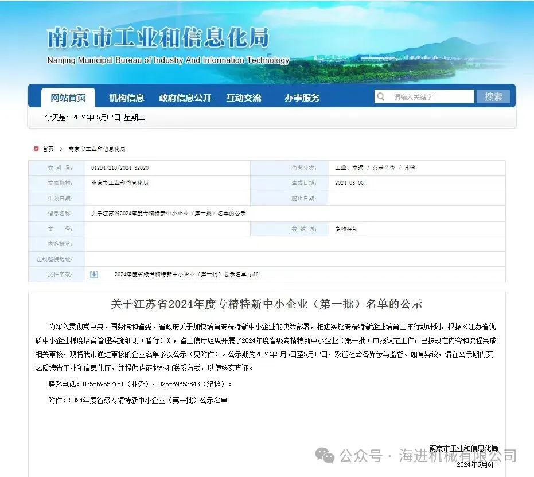The width and height of the screenshot is (534, 477).
Task: Click 南京市工业和信息化局 breadcrumb link
Action: click(x=97, y=149)
